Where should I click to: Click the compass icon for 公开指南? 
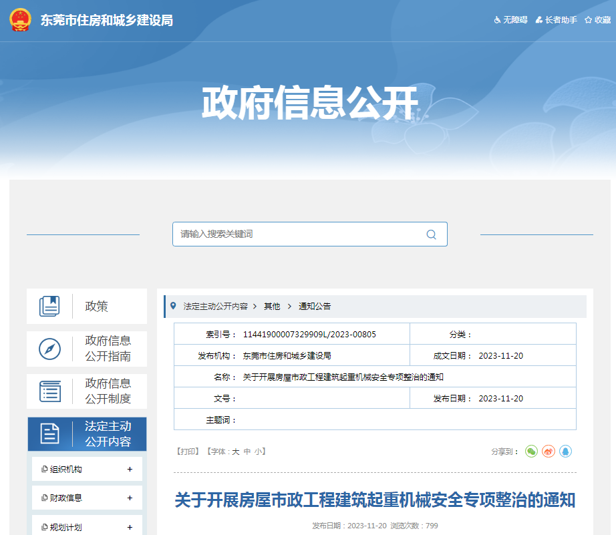(x=50, y=349)
